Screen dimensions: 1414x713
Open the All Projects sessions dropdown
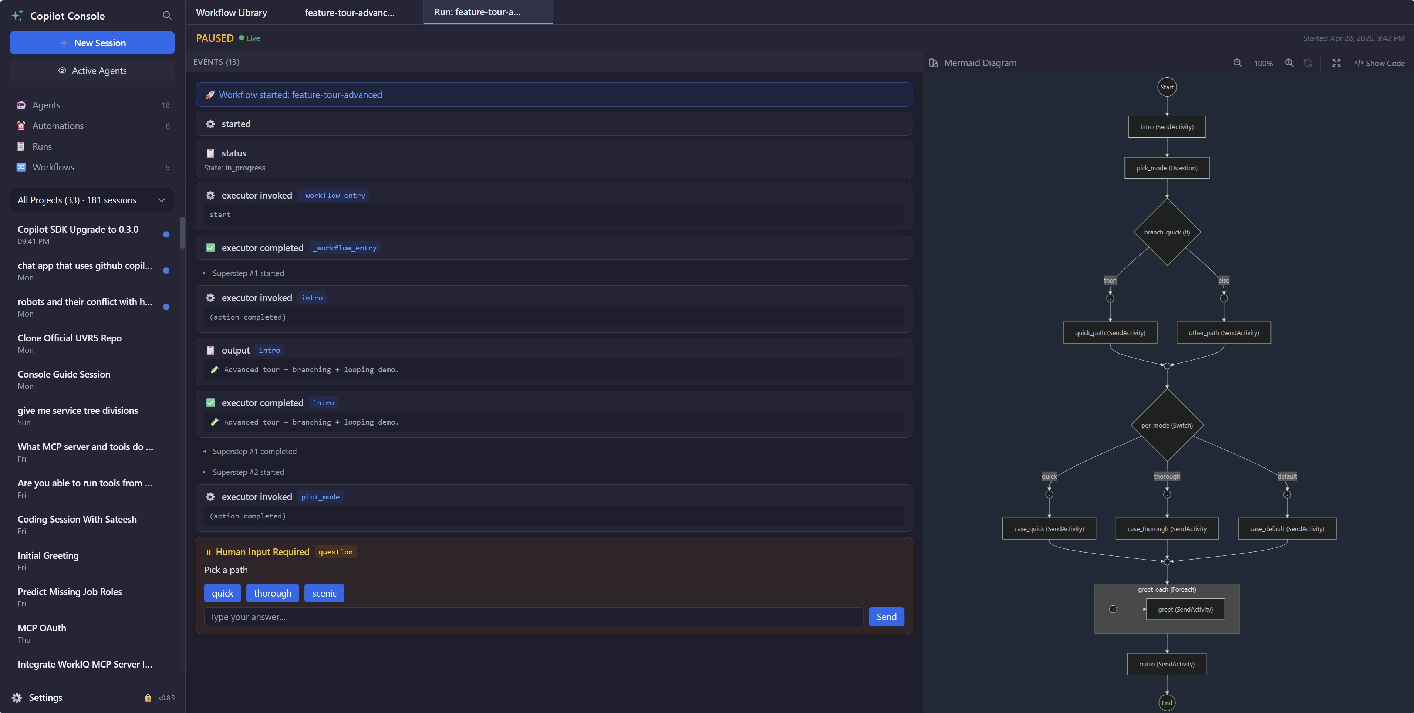click(92, 200)
